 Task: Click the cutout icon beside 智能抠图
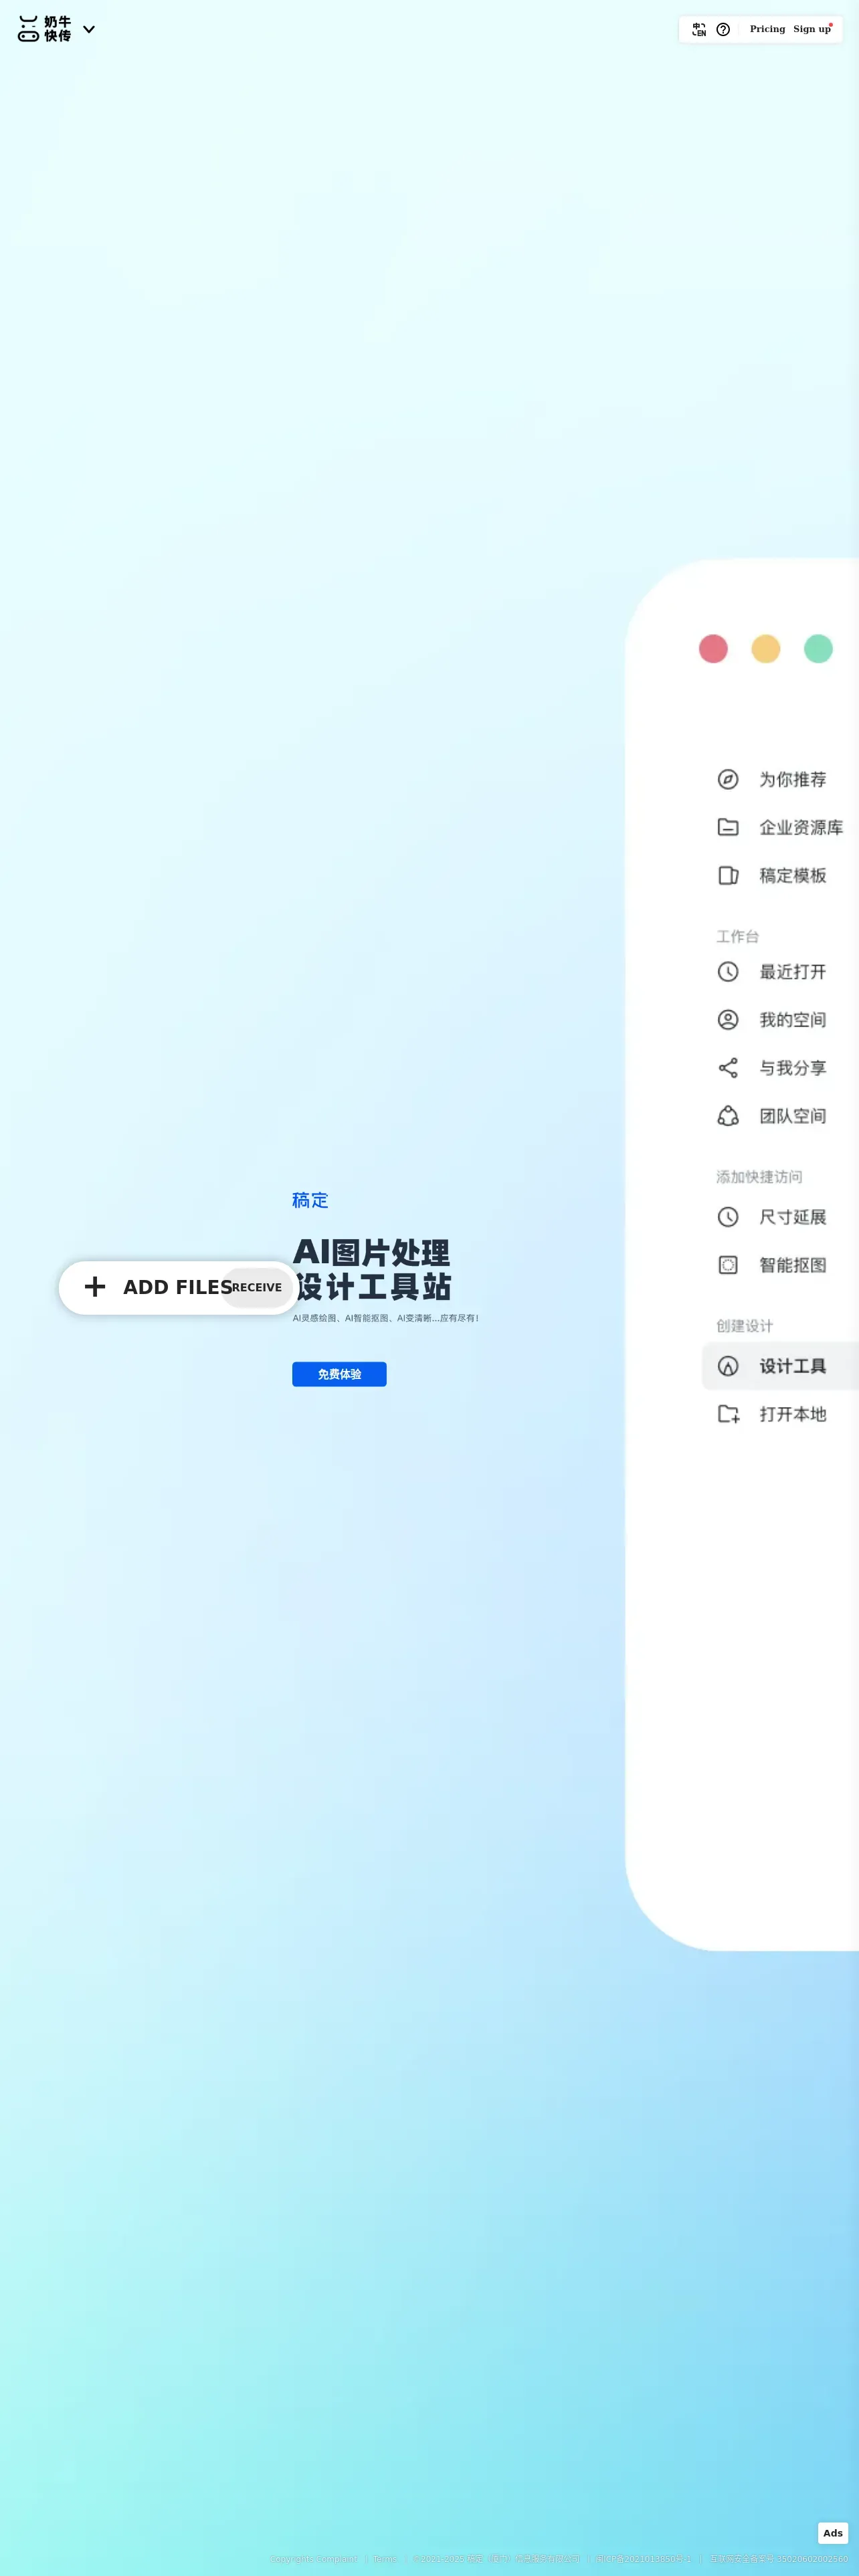pyautogui.click(x=728, y=1264)
